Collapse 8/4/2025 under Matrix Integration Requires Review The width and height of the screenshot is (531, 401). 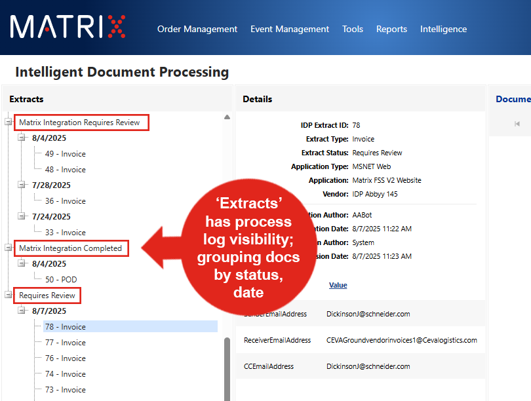tap(22, 138)
